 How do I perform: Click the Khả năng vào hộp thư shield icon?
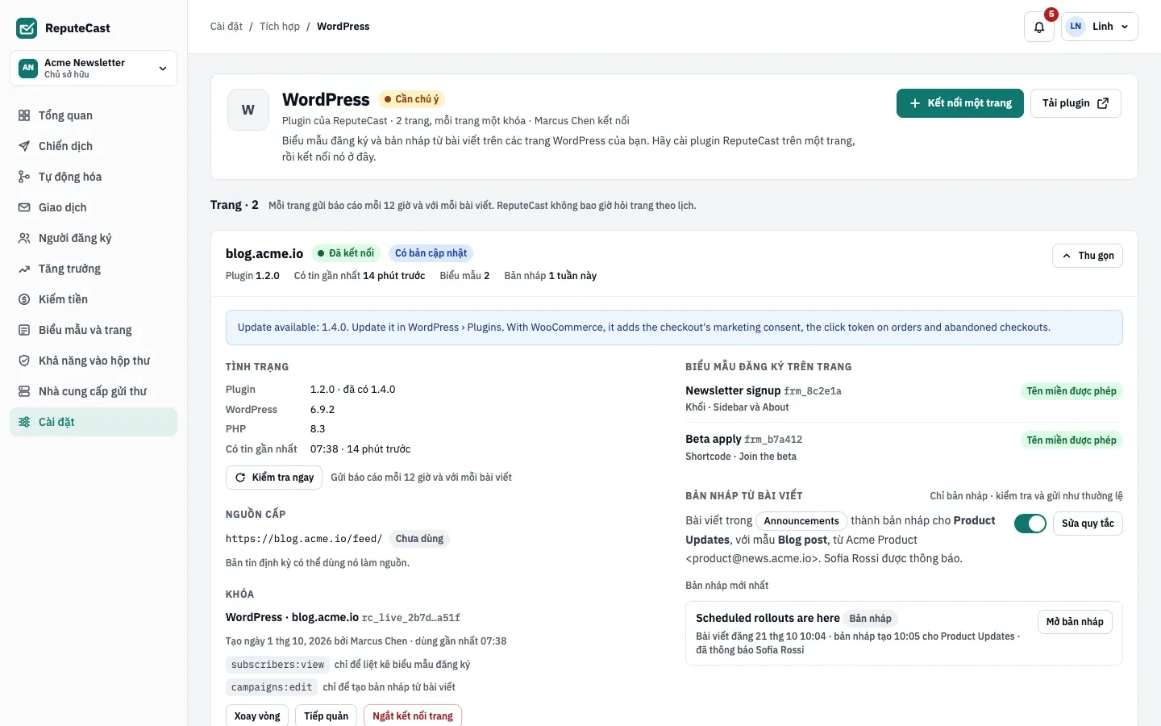(24, 361)
